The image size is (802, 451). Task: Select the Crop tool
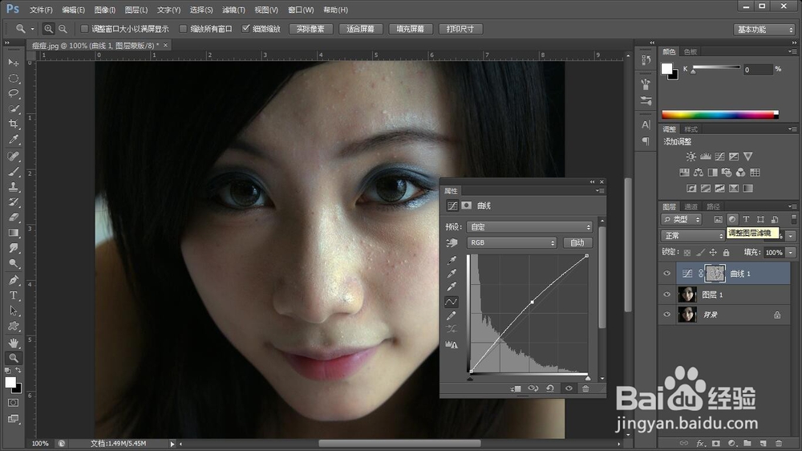pos(14,124)
